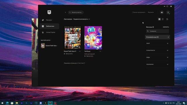Launch Grand Theft Auto V with play button
The width and height of the screenshot is (187, 105).
68,54
